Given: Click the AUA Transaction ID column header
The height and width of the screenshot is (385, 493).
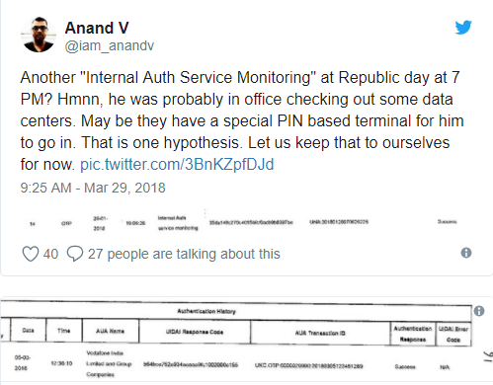Looking at the screenshot, I should click(320, 333).
